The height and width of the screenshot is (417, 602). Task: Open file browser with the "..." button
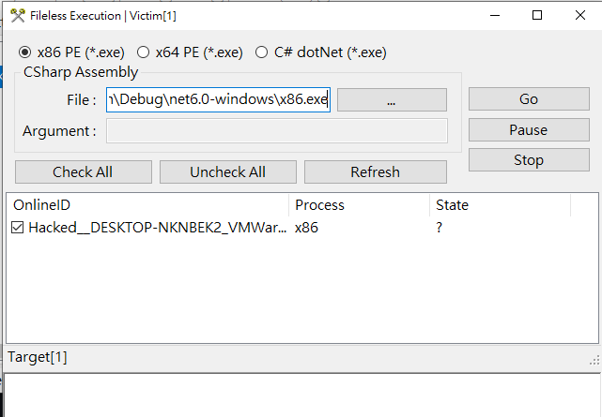tap(392, 99)
